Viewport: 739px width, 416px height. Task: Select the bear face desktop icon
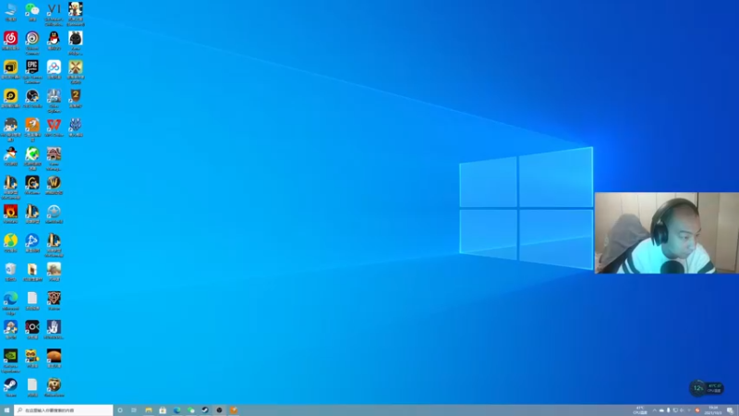click(x=54, y=386)
